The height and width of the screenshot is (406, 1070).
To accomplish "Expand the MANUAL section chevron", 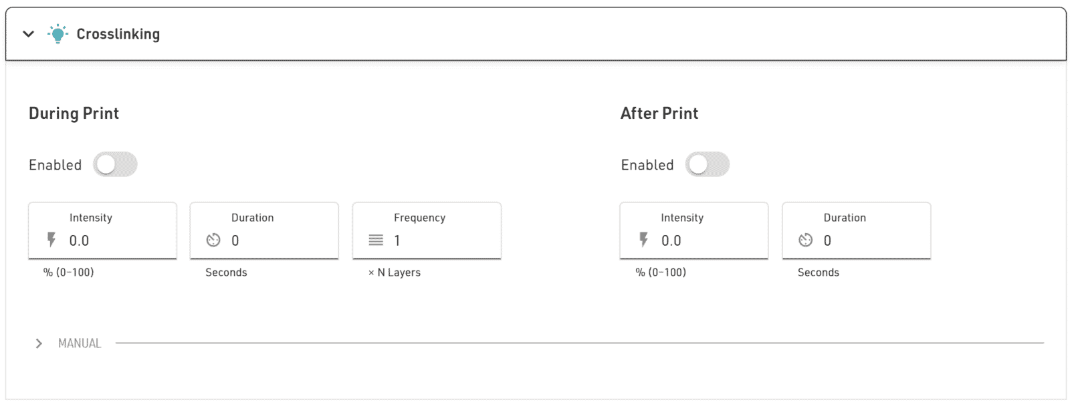I will 39,343.
